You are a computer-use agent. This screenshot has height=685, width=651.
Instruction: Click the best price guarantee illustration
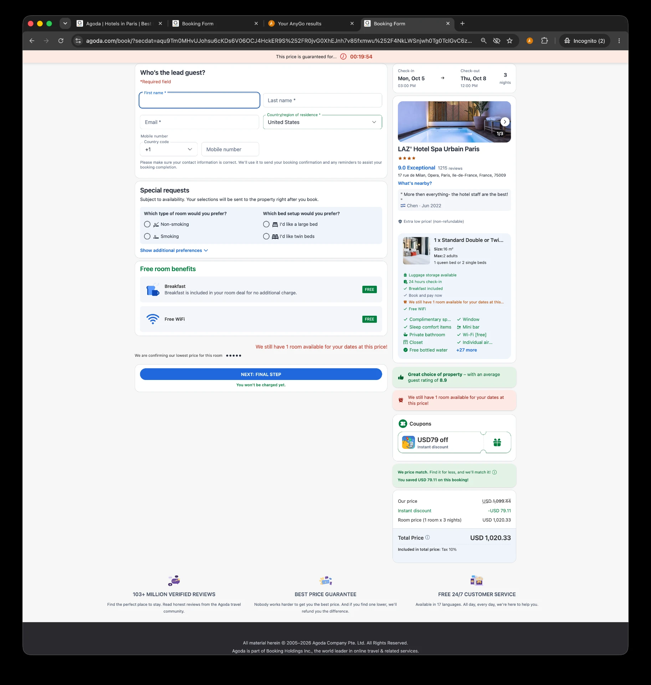coord(325,580)
